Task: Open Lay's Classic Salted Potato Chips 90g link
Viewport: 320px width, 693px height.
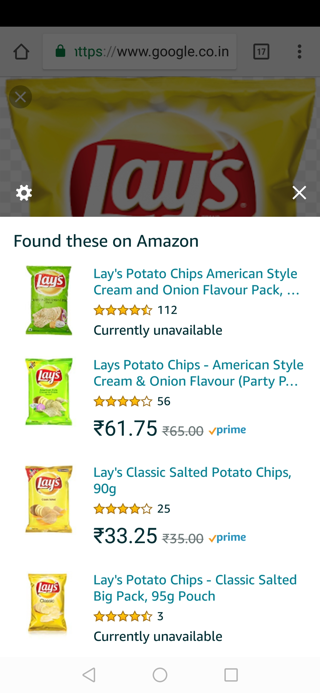Action: click(193, 480)
